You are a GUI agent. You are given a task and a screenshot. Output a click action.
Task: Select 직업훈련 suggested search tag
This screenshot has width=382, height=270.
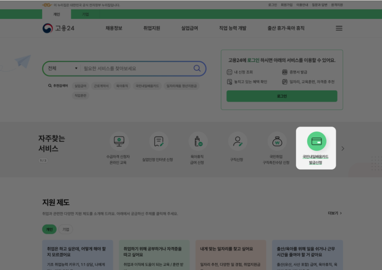[x=80, y=95]
